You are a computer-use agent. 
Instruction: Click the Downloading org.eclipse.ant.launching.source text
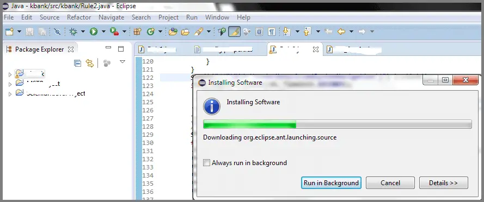tap(270, 137)
